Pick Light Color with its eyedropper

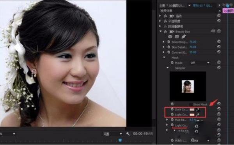click(198, 115)
